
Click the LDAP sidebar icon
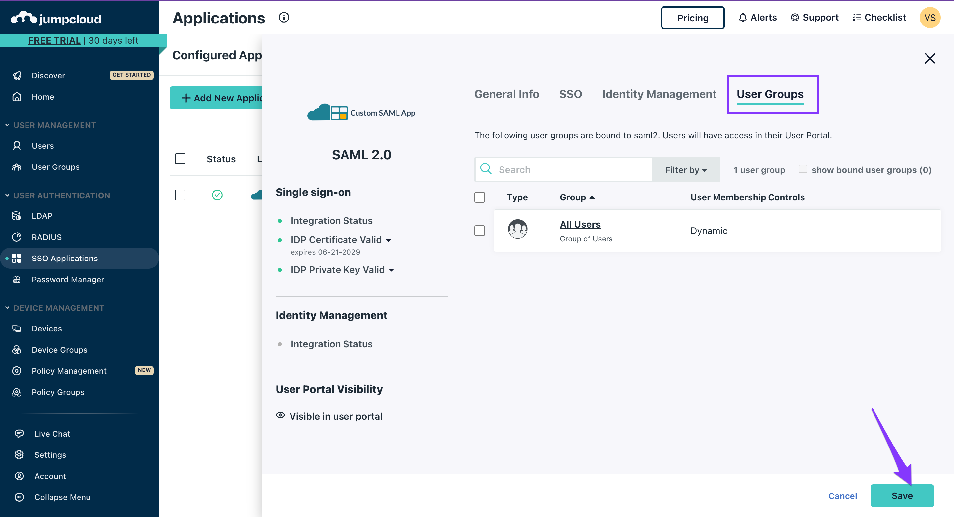[17, 216]
